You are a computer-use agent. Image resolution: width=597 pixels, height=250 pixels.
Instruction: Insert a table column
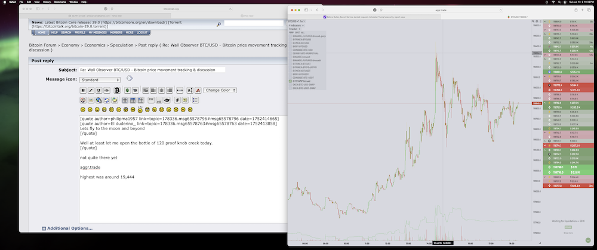click(x=141, y=100)
